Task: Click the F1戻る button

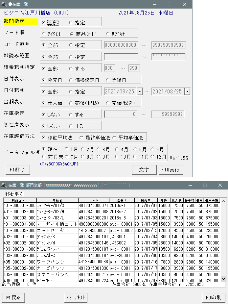Action: click(x=13, y=298)
